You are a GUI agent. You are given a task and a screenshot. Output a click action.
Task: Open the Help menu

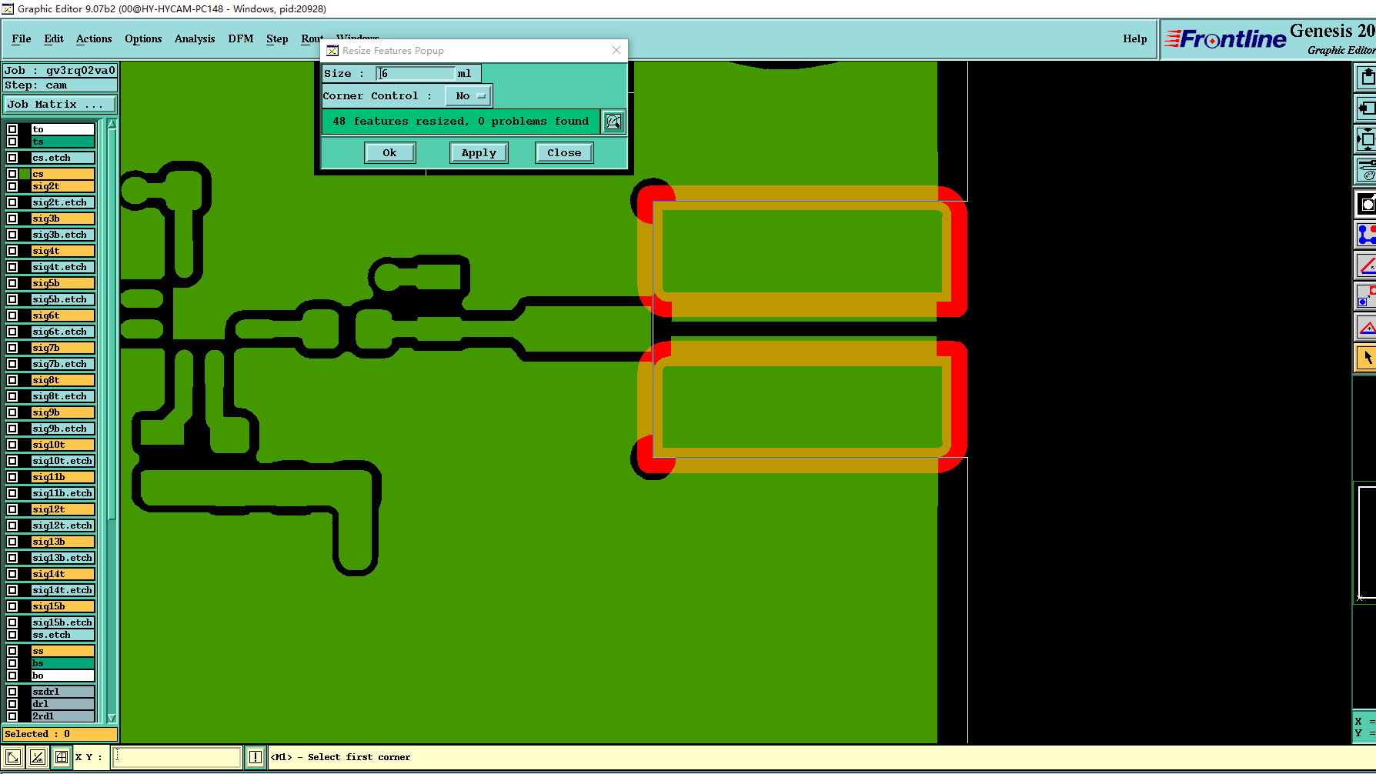pos(1134,38)
